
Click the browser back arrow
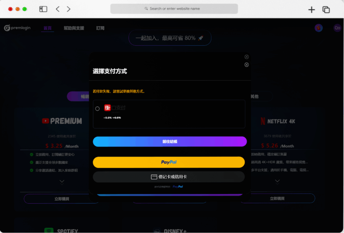click(57, 9)
